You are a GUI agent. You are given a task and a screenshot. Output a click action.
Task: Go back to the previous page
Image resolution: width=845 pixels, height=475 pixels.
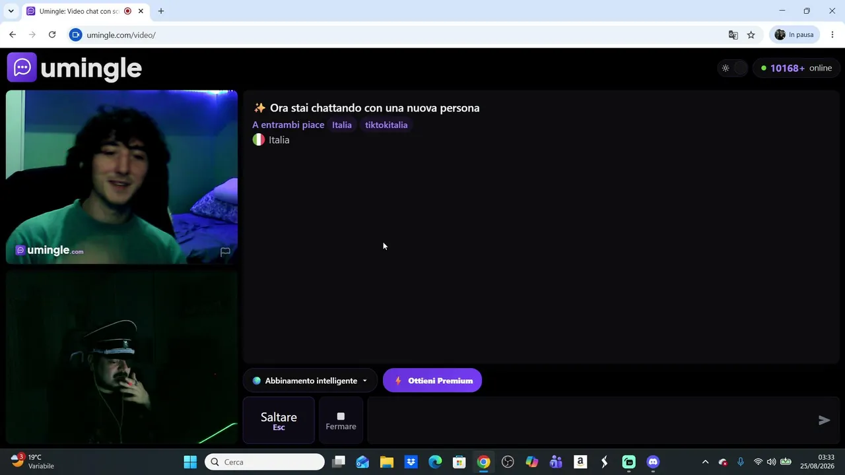click(x=12, y=35)
